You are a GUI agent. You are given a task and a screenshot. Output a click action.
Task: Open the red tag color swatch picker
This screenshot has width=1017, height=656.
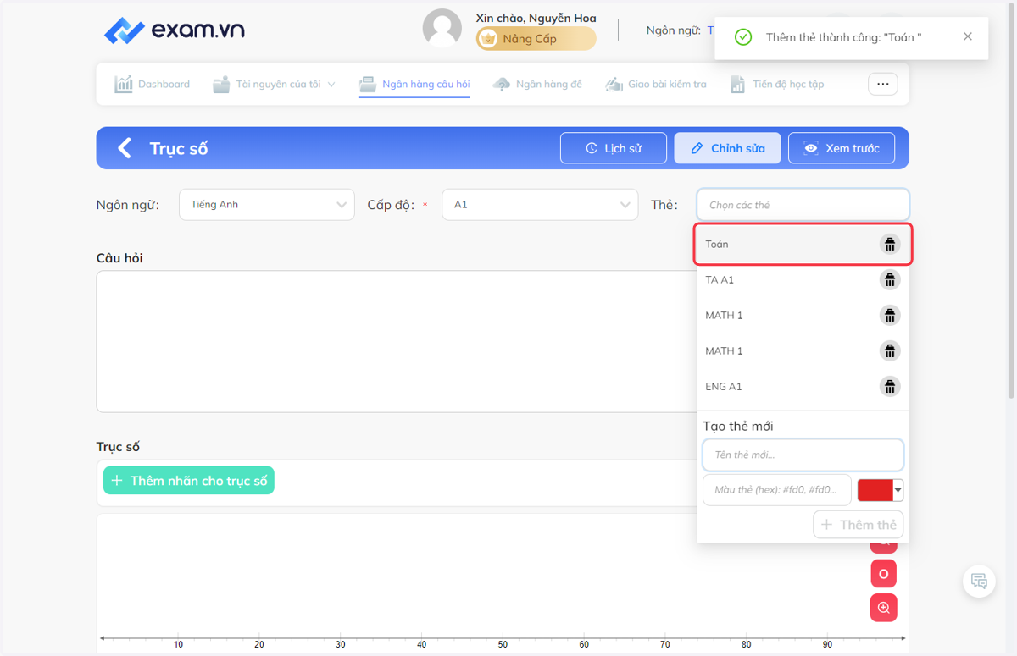[881, 490]
